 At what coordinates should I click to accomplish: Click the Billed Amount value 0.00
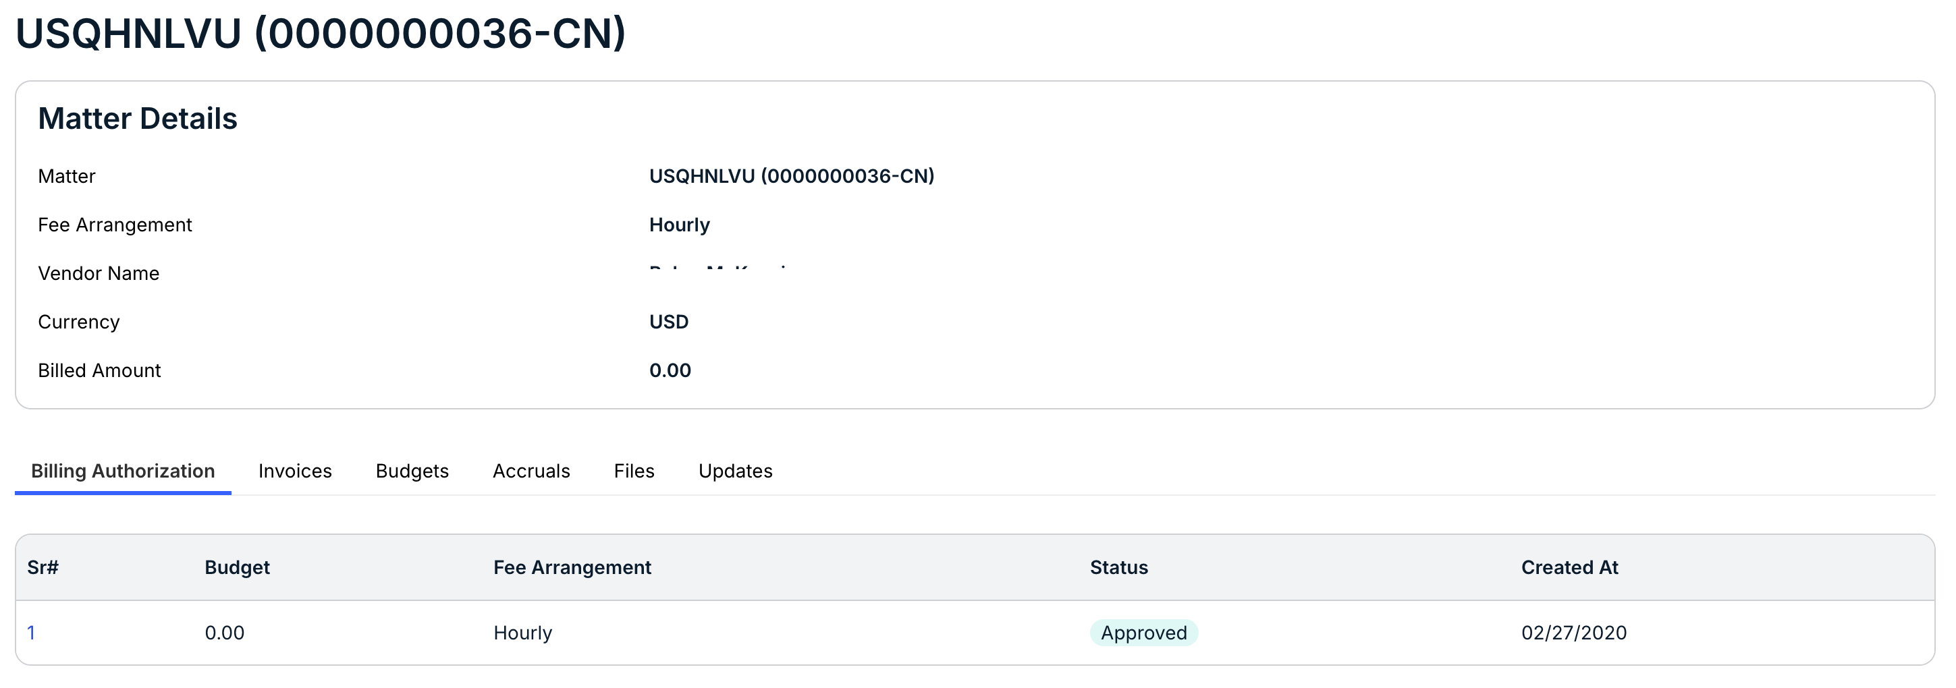click(670, 370)
